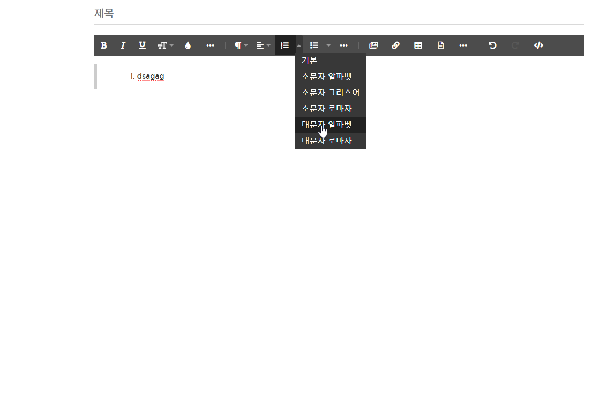The image size is (614, 397).
Task: Redo the last change
Action: [x=515, y=45]
